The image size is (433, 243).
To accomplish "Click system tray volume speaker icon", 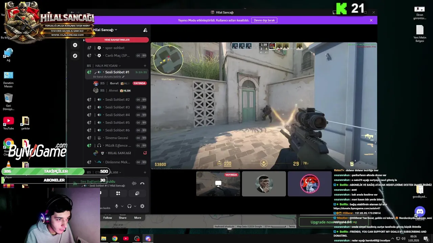I will pyautogui.click(x=404, y=239).
